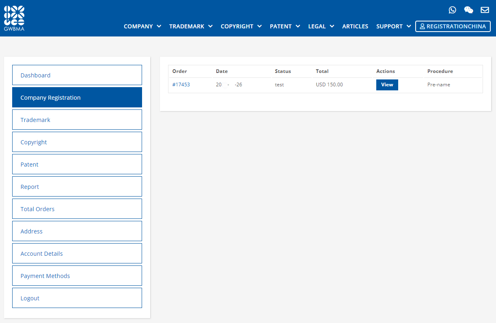
Task: Select Company Registration in the sidebar
Action: pos(77,97)
